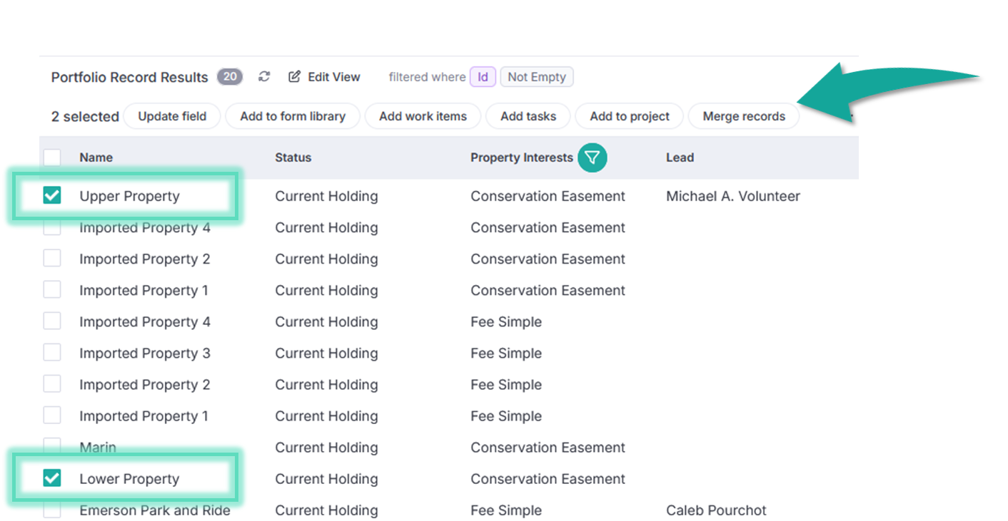Sort by the Status column header
This screenshot has width=1008, height=521.
click(293, 158)
